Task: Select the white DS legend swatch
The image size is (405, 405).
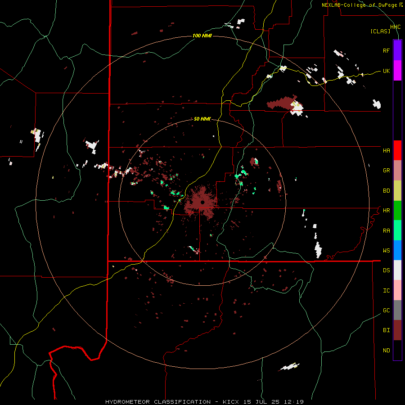Action: (397, 270)
